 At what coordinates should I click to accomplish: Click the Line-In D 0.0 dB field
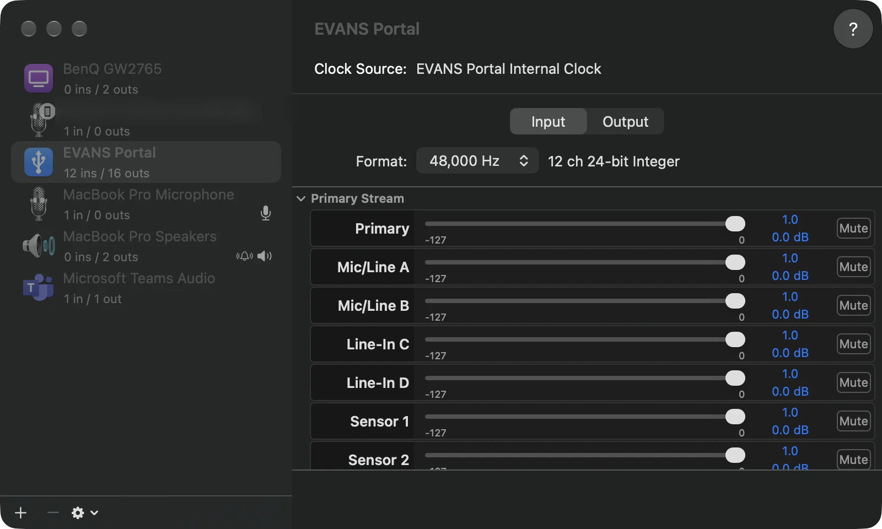[x=790, y=391]
